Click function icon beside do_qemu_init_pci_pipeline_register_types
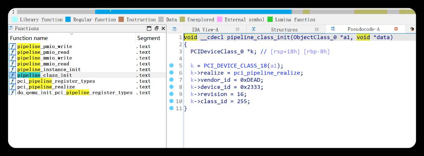 [12, 93]
